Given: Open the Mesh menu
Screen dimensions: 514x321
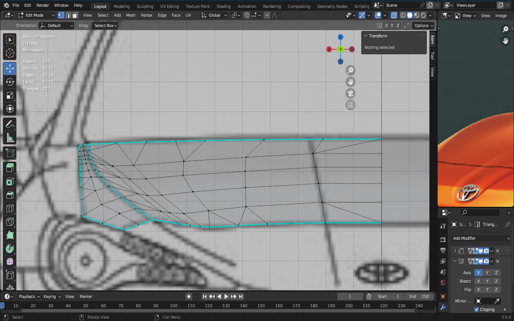Looking at the screenshot, I should (x=131, y=15).
